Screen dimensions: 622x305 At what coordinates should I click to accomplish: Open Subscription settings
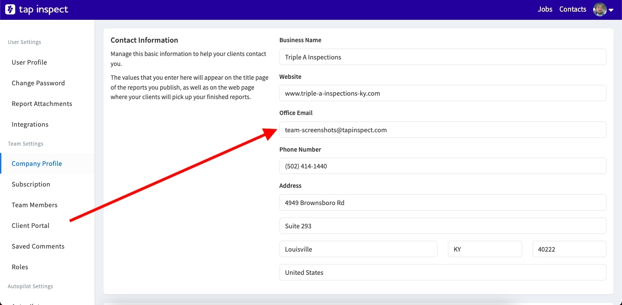point(31,184)
